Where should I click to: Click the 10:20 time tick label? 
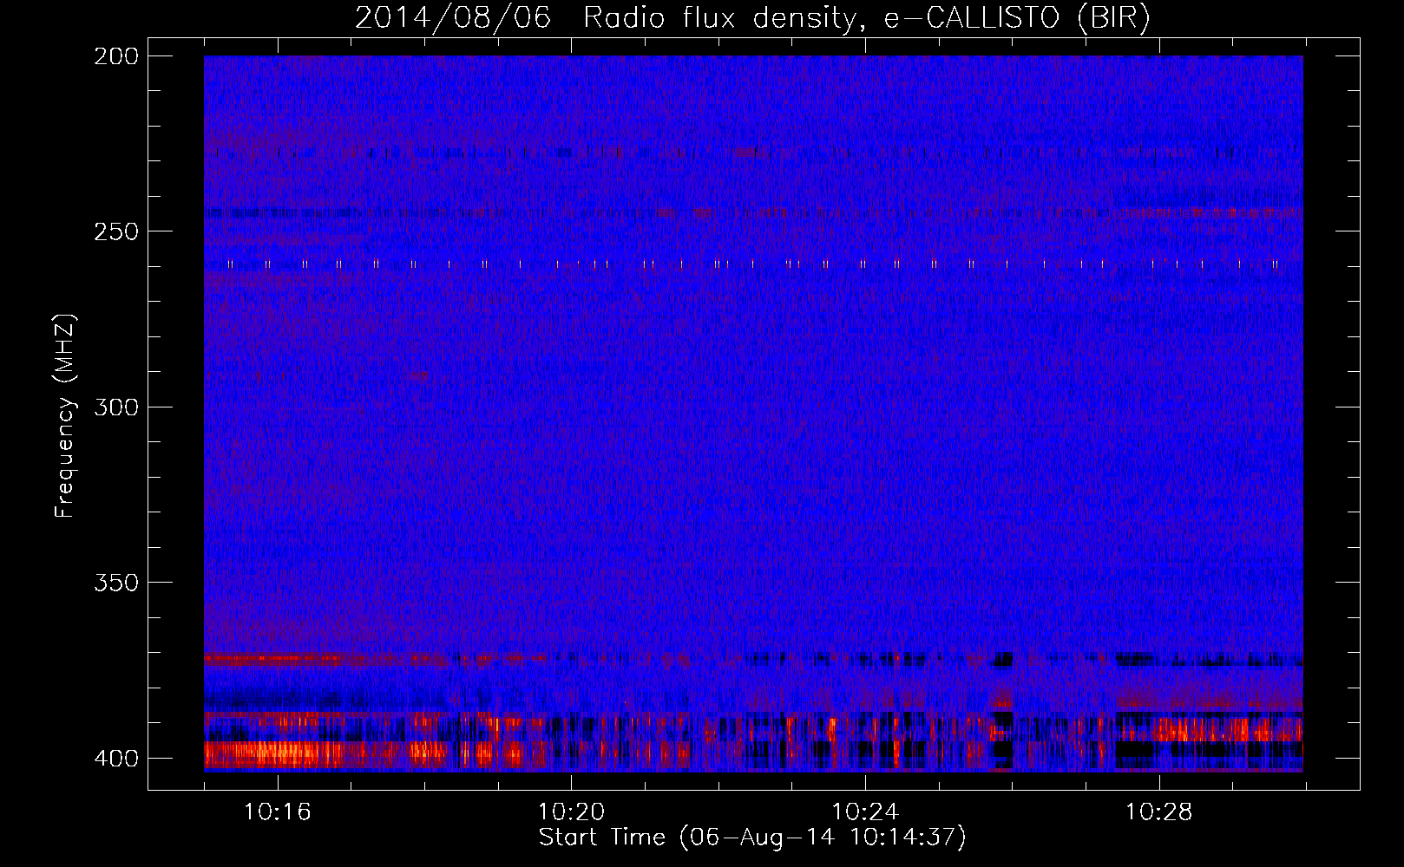pyautogui.click(x=571, y=812)
